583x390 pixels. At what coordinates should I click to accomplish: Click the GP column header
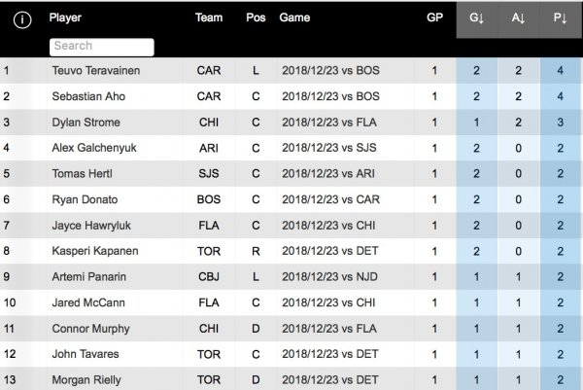tap(434, 18)
